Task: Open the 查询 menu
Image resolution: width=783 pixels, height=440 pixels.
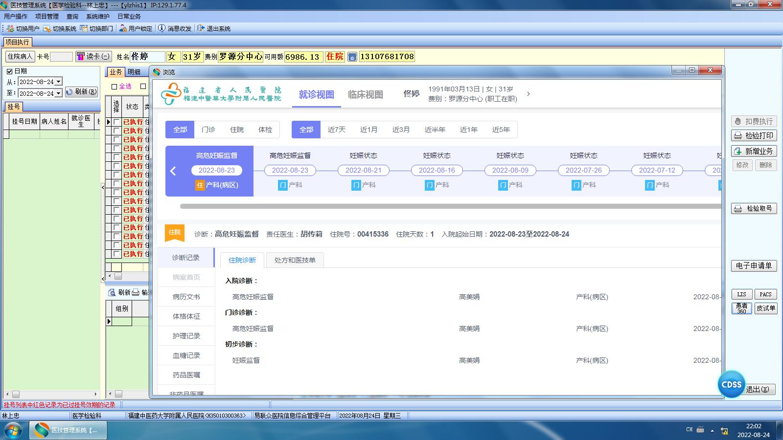Action: coord(72,17)
